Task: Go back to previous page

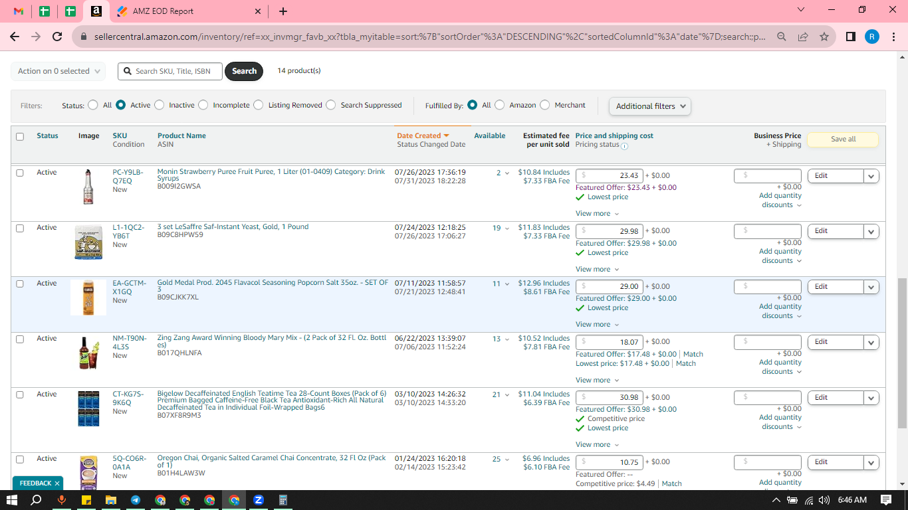Action: (x=15, y=37)
